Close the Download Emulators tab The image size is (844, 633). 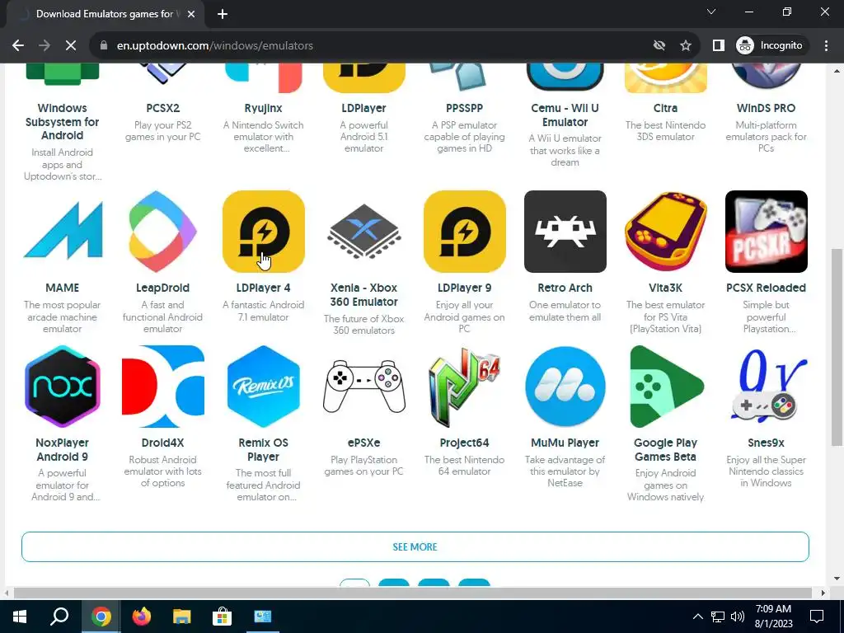[191, 14]
